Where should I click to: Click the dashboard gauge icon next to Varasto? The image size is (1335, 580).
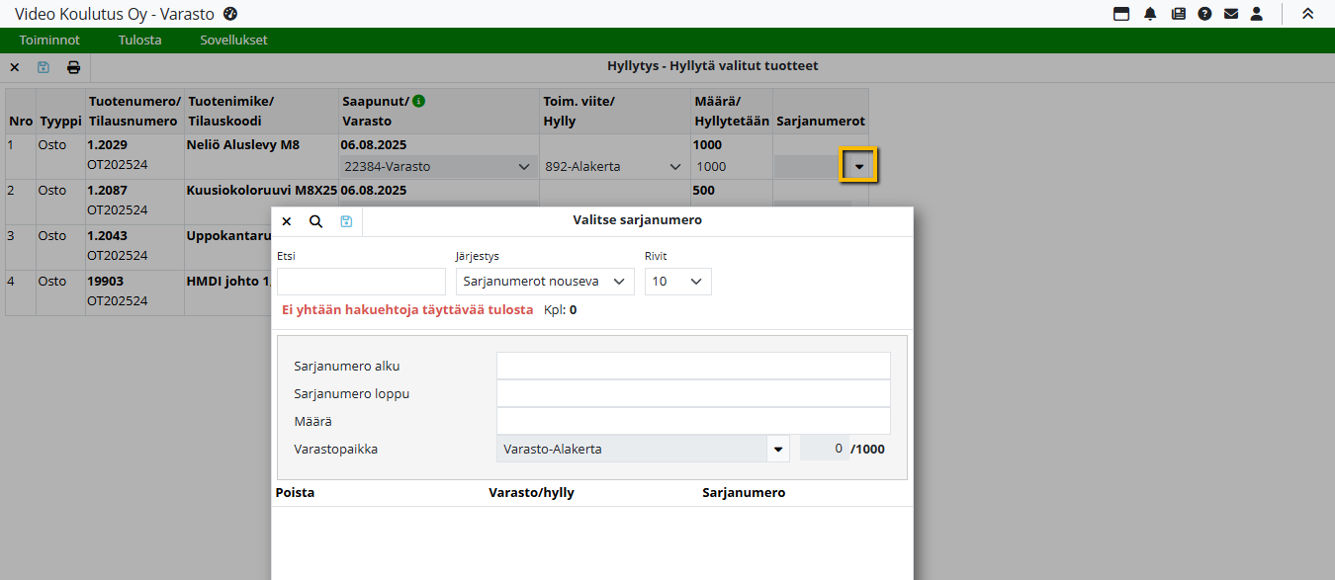(230, 14)
